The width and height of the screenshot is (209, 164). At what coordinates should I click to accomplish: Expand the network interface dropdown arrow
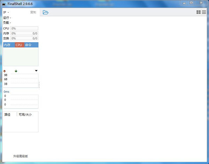click(36, 71)
